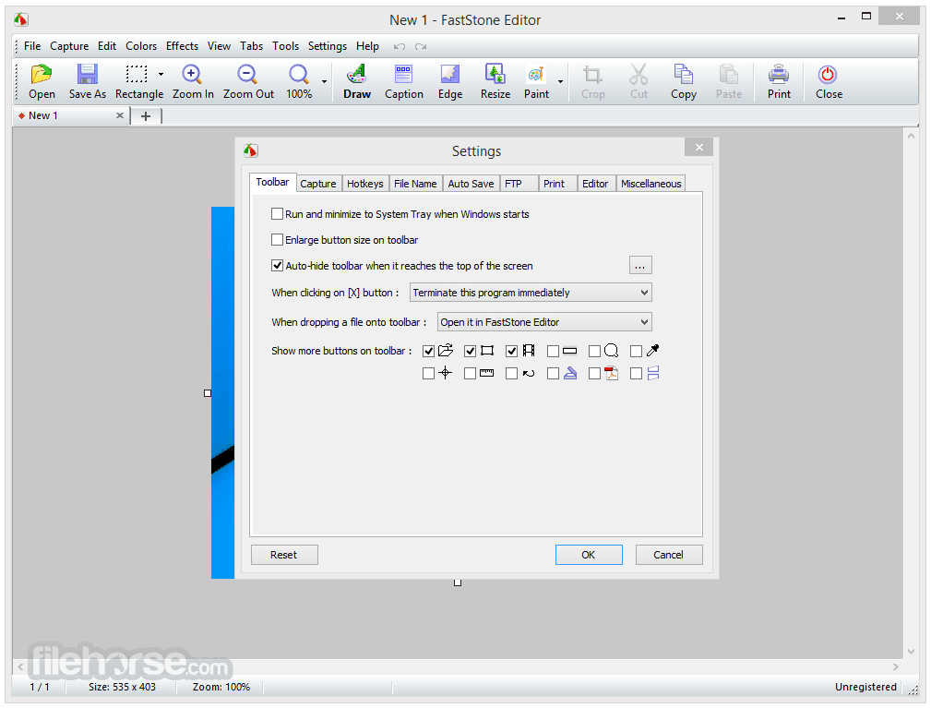The width and height of the screenshot is (931, 708).
Task: Open the Edge effects tool
Action: (x=450, y=74)
